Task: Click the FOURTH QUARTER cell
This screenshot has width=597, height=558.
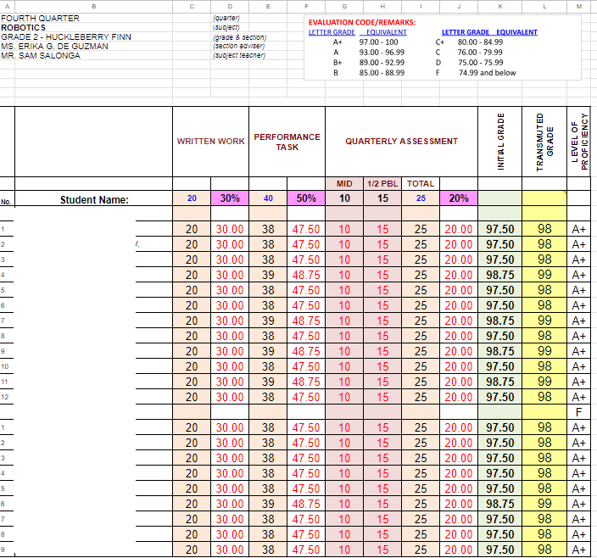Action: [x=40, y=19]
